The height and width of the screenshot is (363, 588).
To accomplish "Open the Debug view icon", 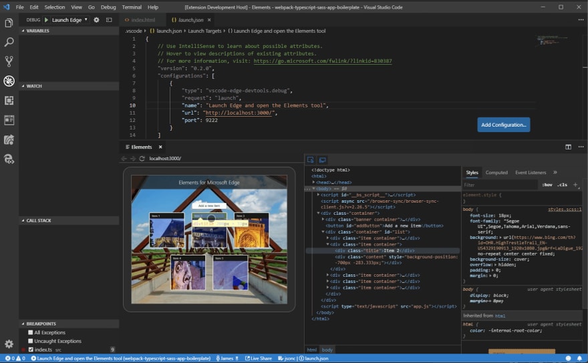I will coord(9,81).
